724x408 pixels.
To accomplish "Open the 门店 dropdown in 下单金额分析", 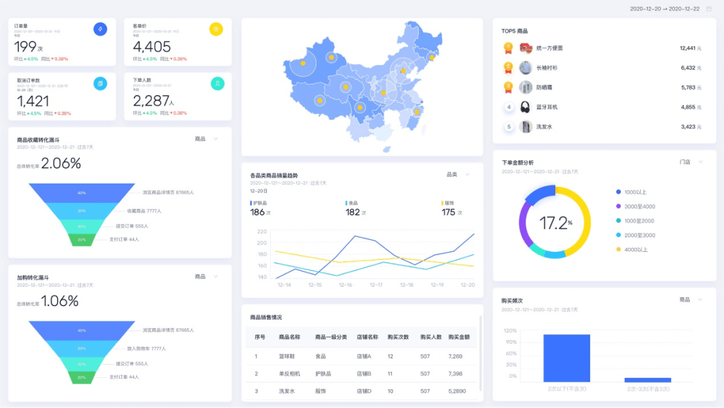I will (x=690, y=162).
